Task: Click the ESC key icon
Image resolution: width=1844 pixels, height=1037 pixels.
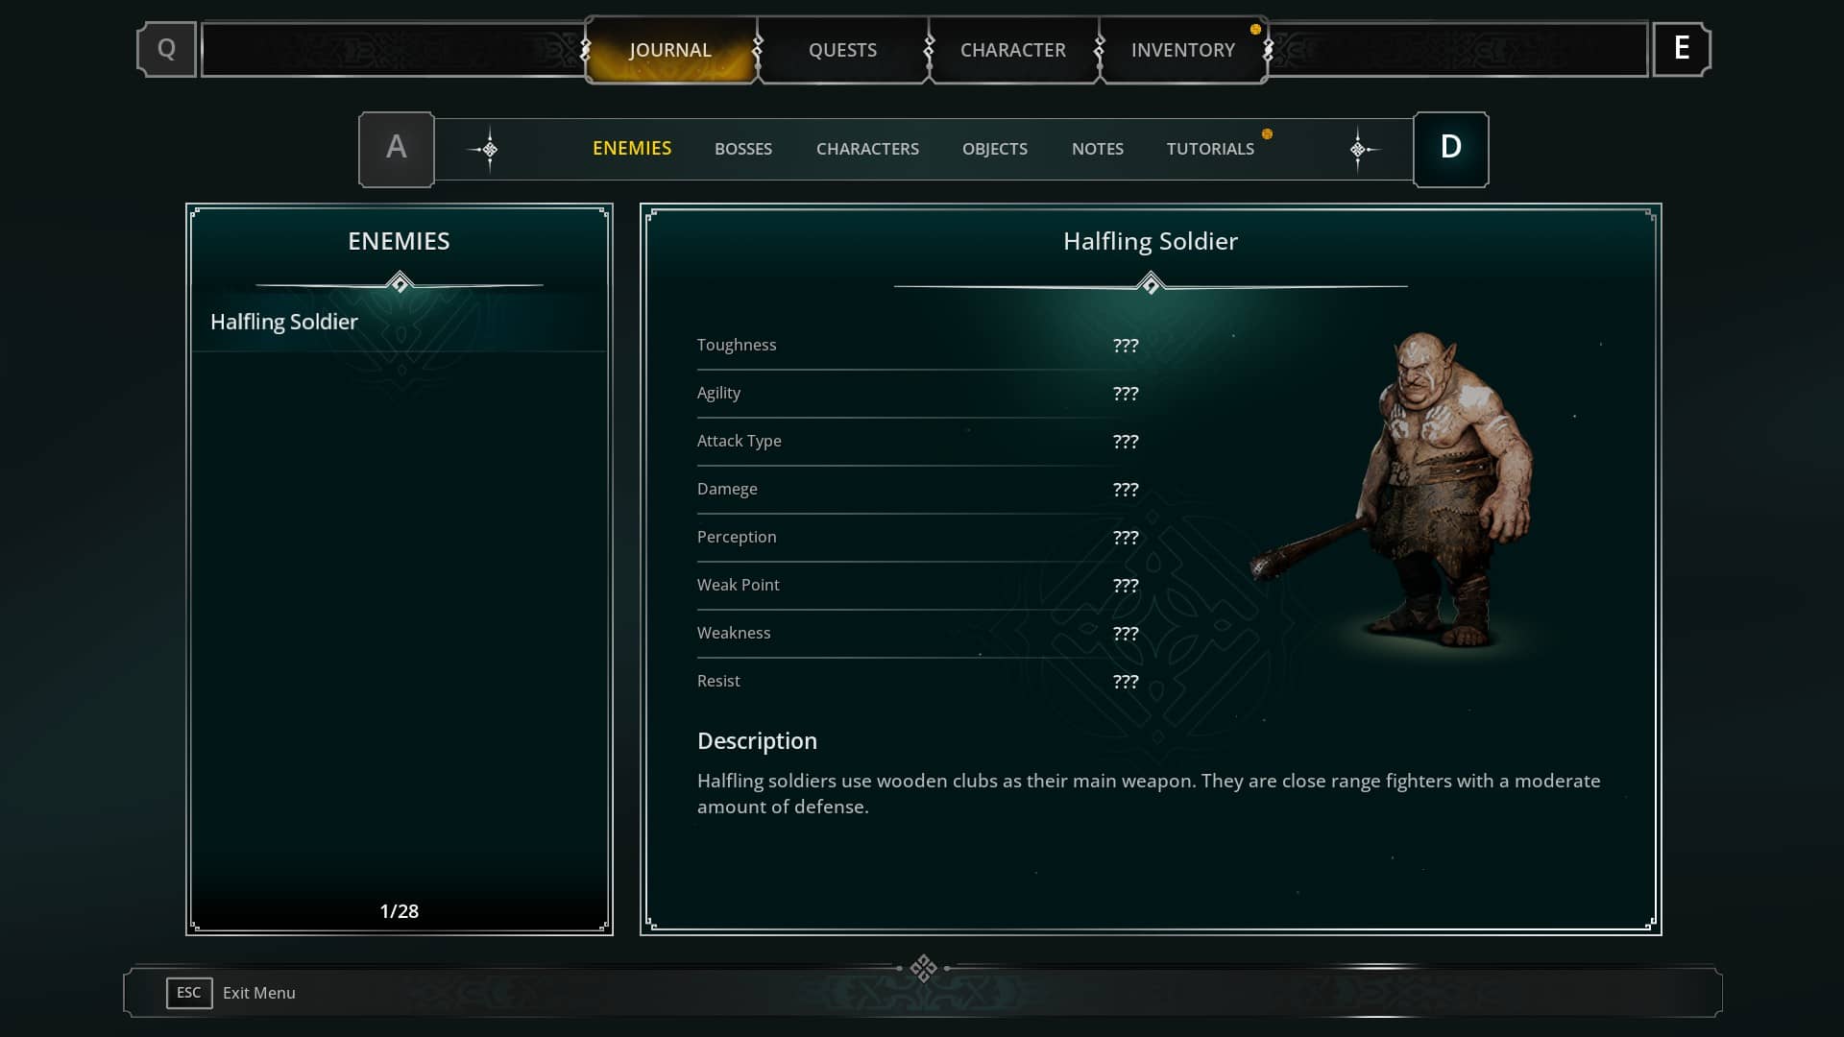Action: pyautogui.click(x=189, y=993)
